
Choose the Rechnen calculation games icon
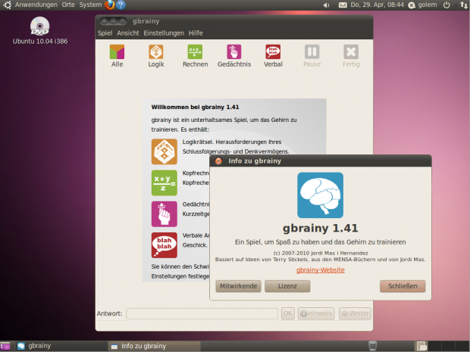[x=195, y=56]
